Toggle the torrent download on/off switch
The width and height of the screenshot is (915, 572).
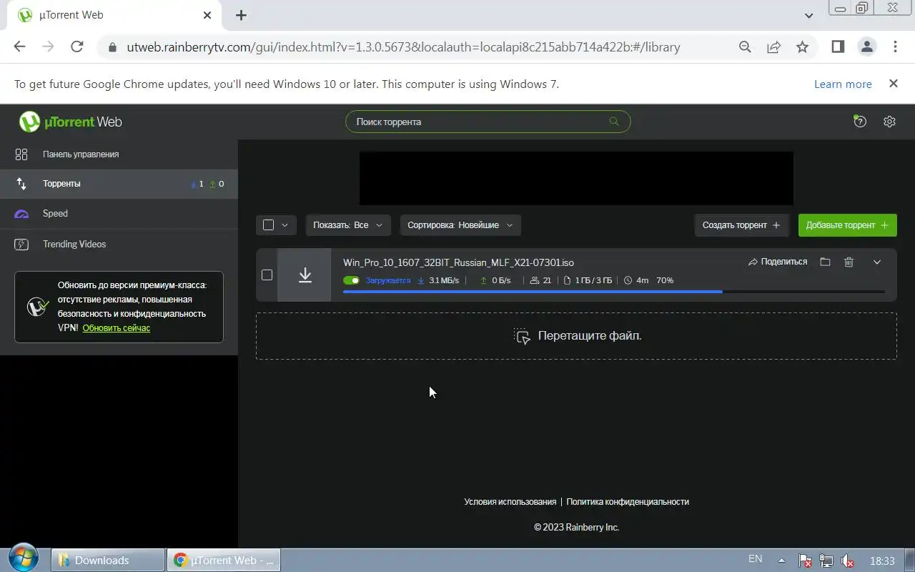351,280
